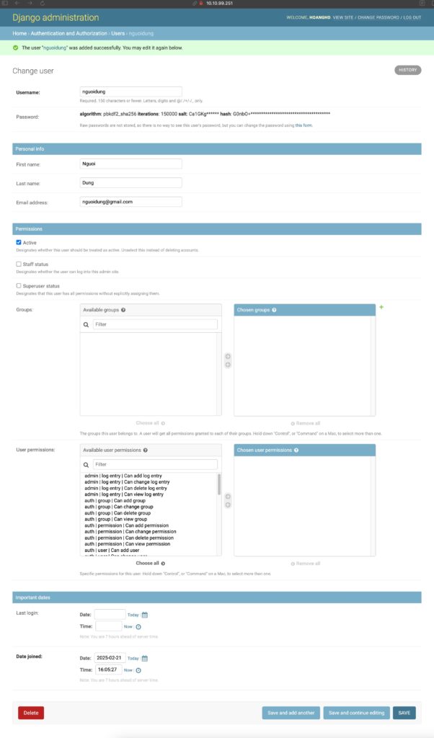Screen dimensions: 434x738
Task: Click the SAVE button
Action: 404,713
